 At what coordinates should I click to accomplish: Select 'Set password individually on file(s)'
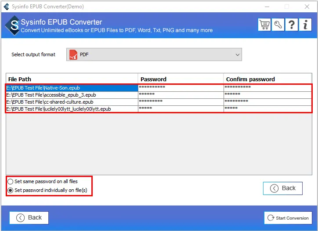click(x=47, y=190)
